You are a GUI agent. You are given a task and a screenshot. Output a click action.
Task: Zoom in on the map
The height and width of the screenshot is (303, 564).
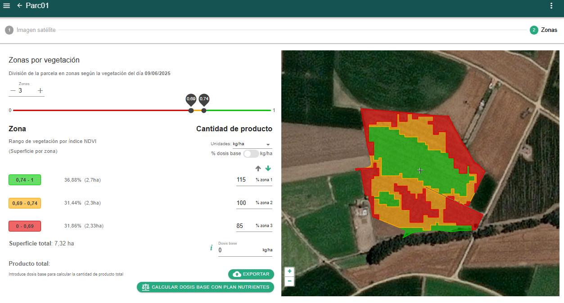click(289, 272)
